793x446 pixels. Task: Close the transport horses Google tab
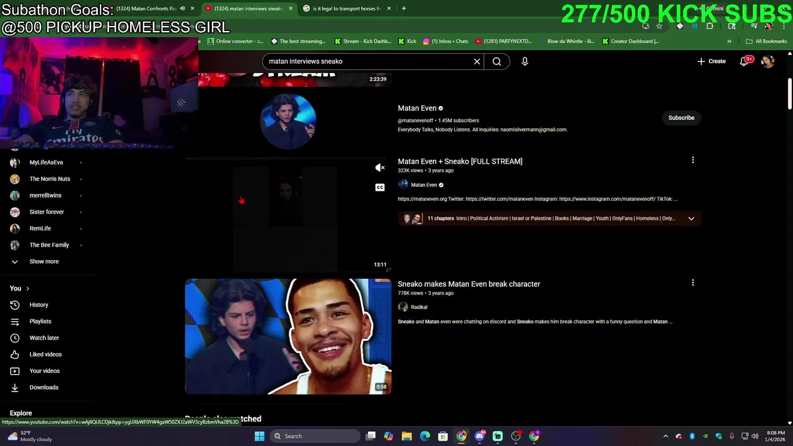(x=389, y=9)
